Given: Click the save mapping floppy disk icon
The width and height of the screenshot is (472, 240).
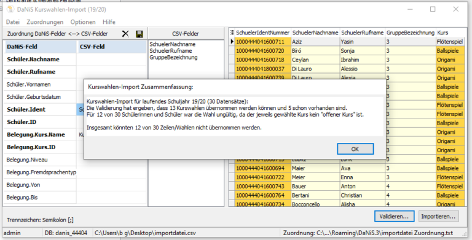Looking at the screenshot, I should [140, 34].
